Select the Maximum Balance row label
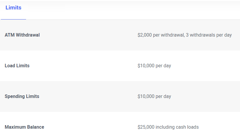Viewport: 240px width, 139px height. point(24,127)
